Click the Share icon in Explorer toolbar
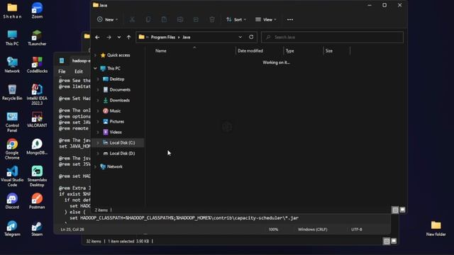This screenshot has height=255, width=454. (196, 19)
